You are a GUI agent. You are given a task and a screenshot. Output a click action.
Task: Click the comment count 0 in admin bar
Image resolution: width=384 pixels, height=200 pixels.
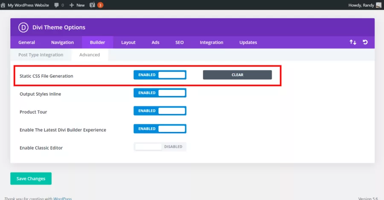(63, 5)
